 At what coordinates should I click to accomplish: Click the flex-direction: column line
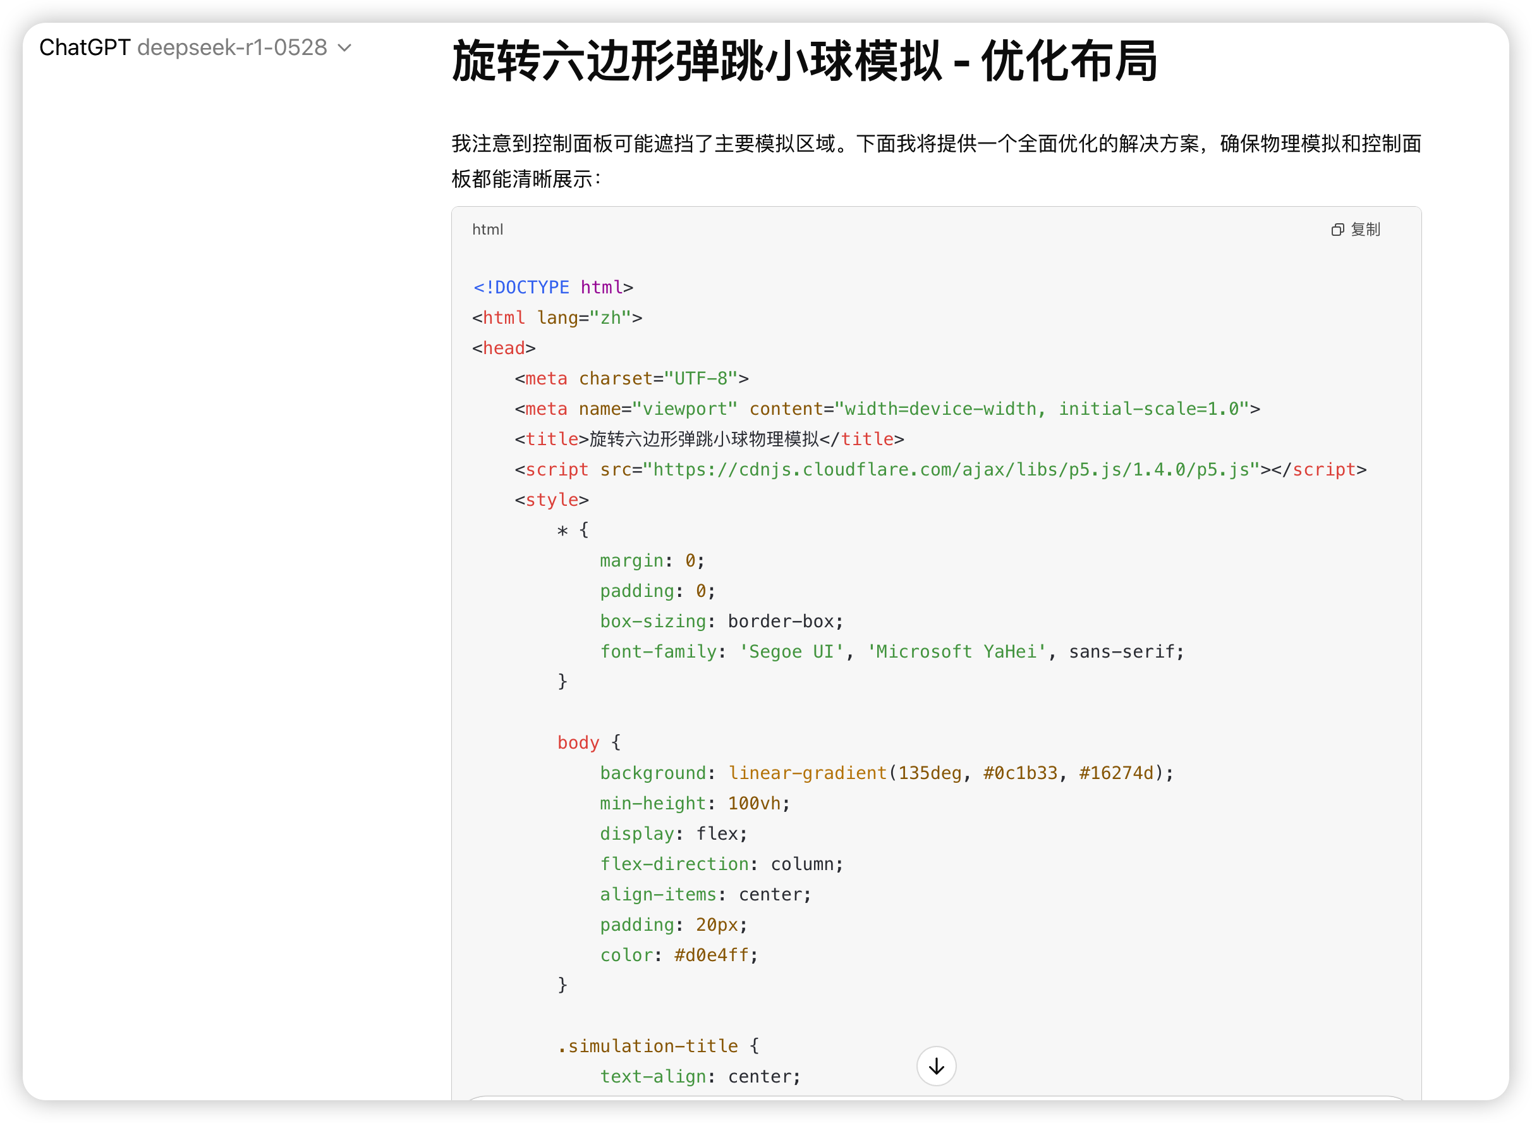click(x=721, y=864)
